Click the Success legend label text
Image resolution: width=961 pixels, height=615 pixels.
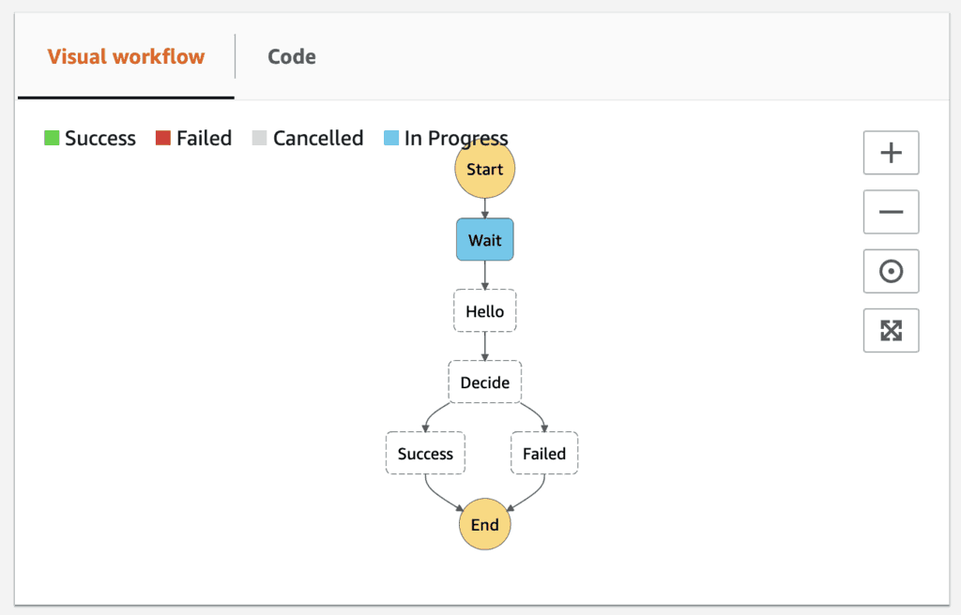pyautogui.click(x=100, y=139)
